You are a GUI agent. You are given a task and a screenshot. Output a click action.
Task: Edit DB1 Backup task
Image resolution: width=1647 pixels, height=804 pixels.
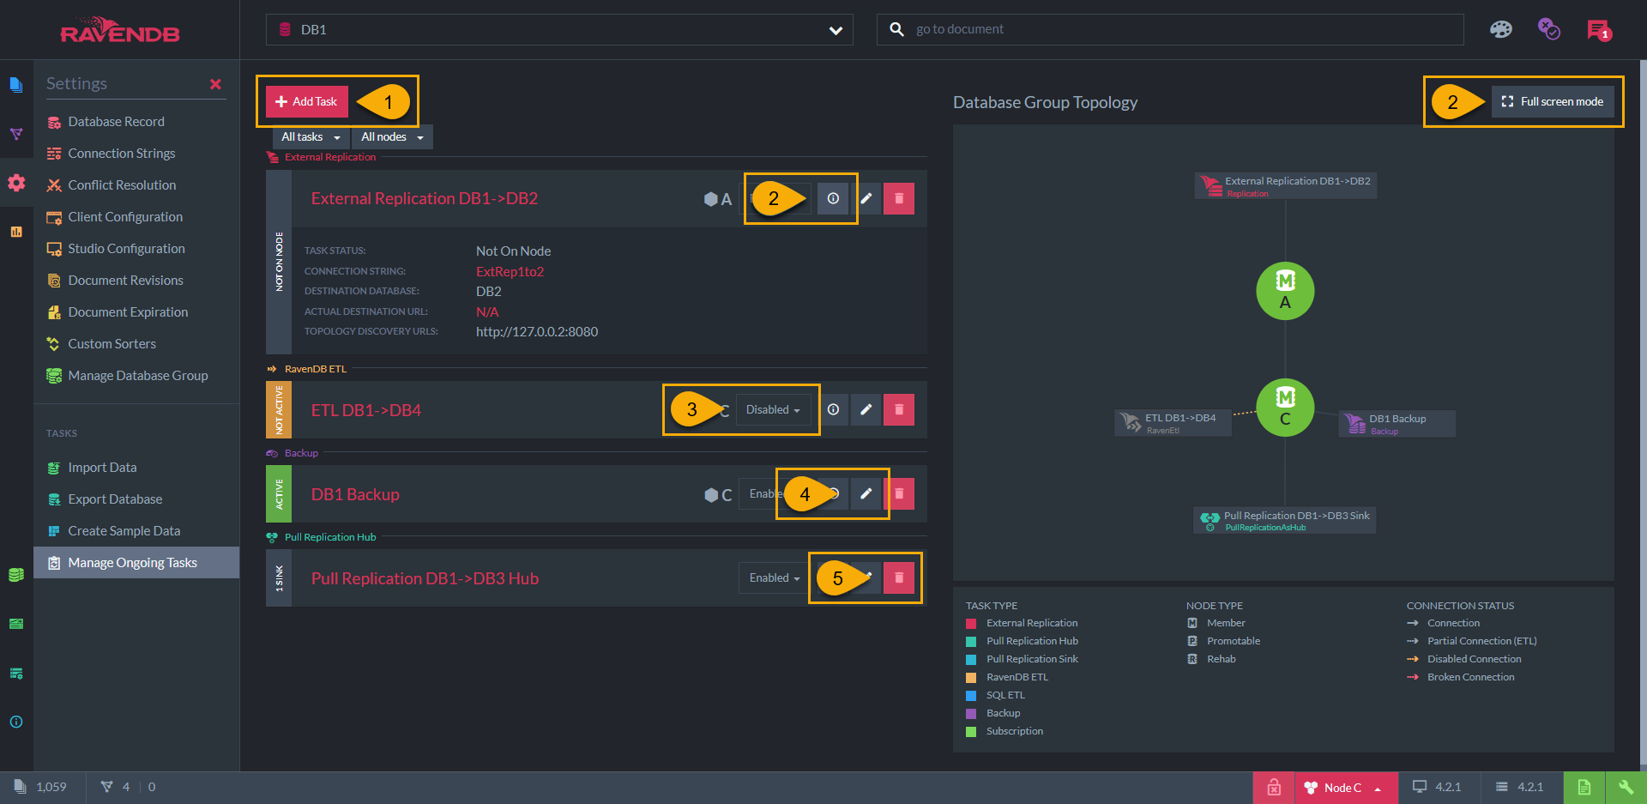pyautogui.click(x=866, y=493)
